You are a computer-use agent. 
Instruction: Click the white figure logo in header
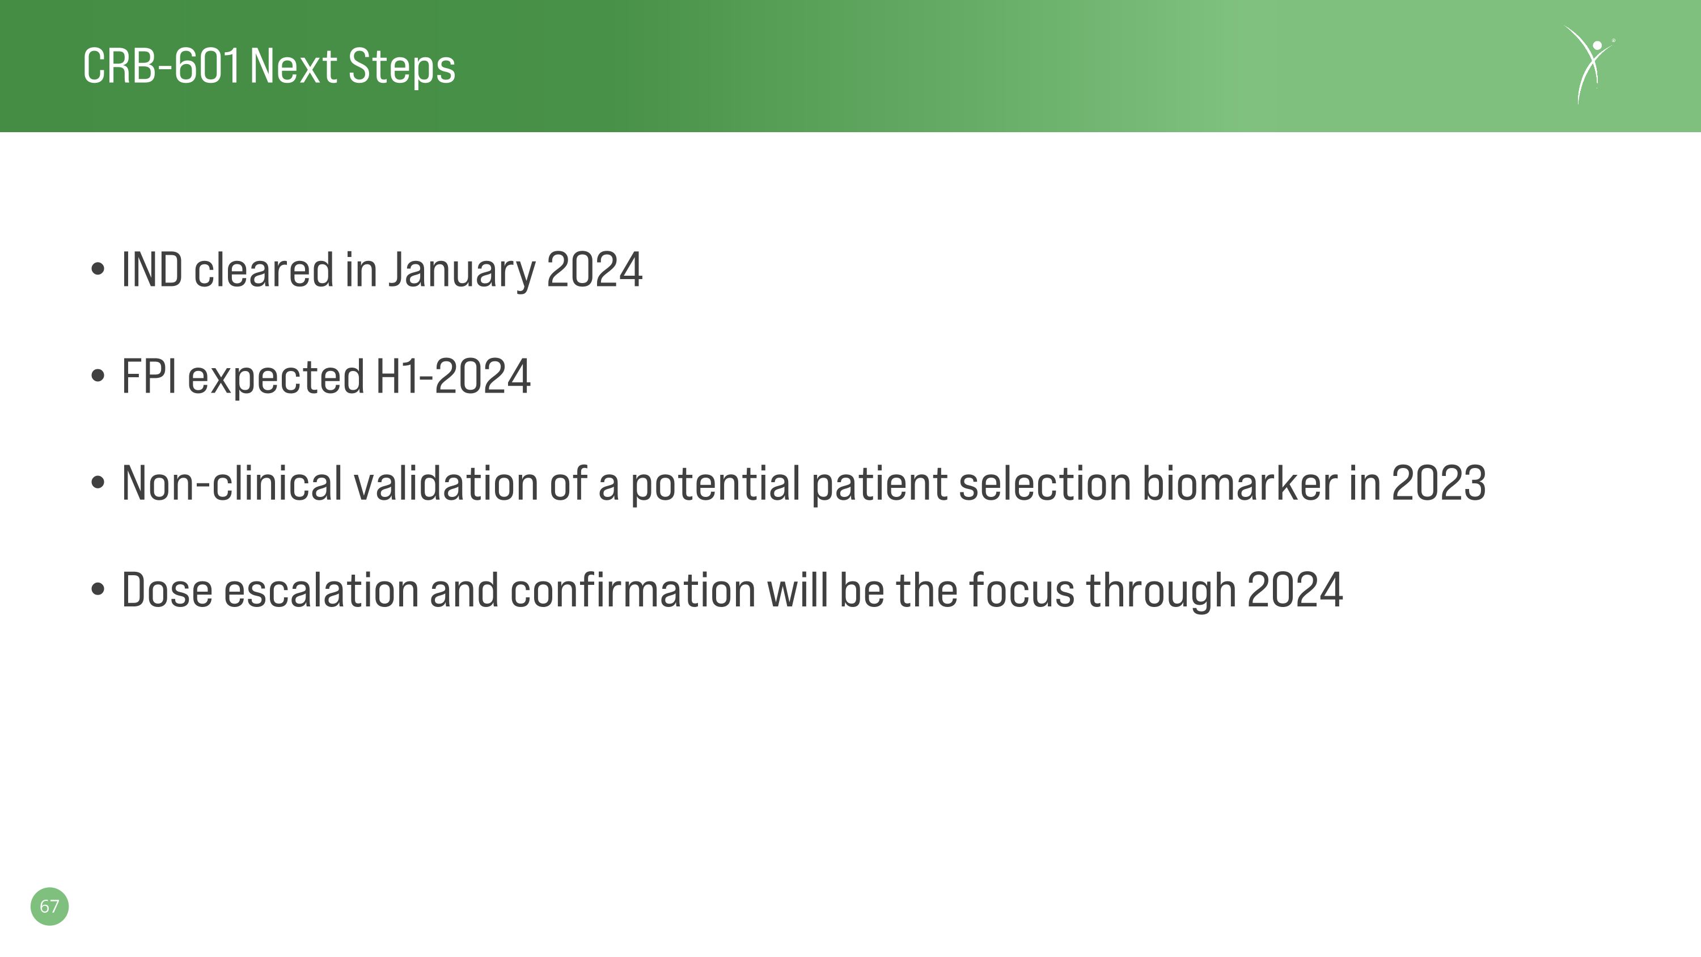pos(1589,65)
